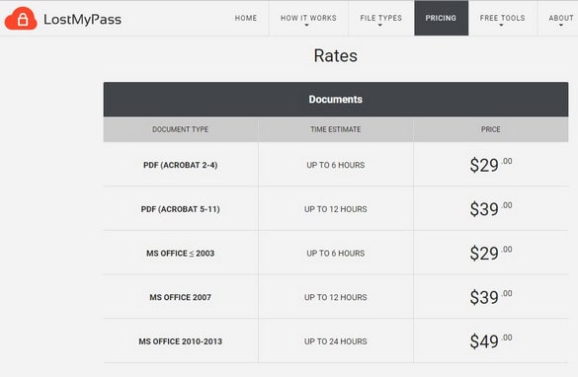This screenshot has width=578, height=377.
Task: Select the MS Office 2007 row
Action: point(336,297)
